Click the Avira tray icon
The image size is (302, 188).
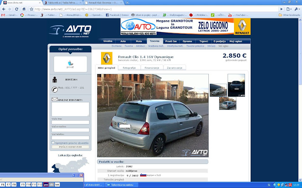290,185
